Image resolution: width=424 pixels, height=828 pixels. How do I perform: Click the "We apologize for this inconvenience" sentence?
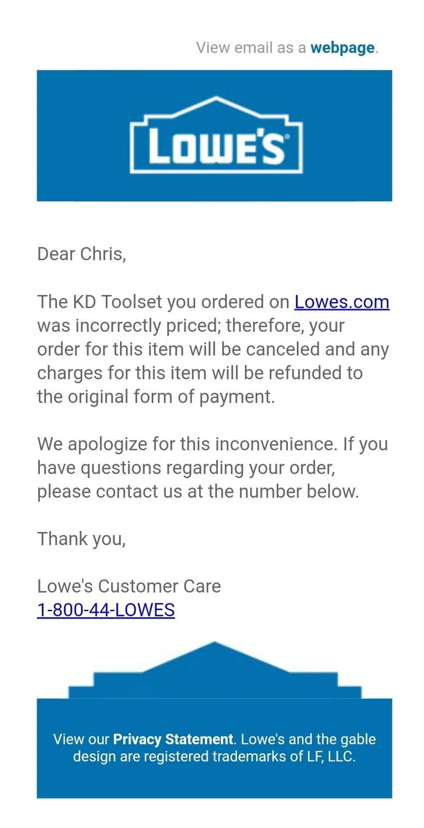click(x=187, y=444)
